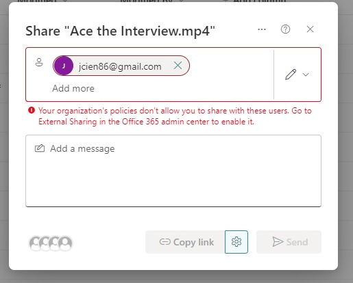
Task: Click the compose note icon in message box
Action: coord(40,148)
